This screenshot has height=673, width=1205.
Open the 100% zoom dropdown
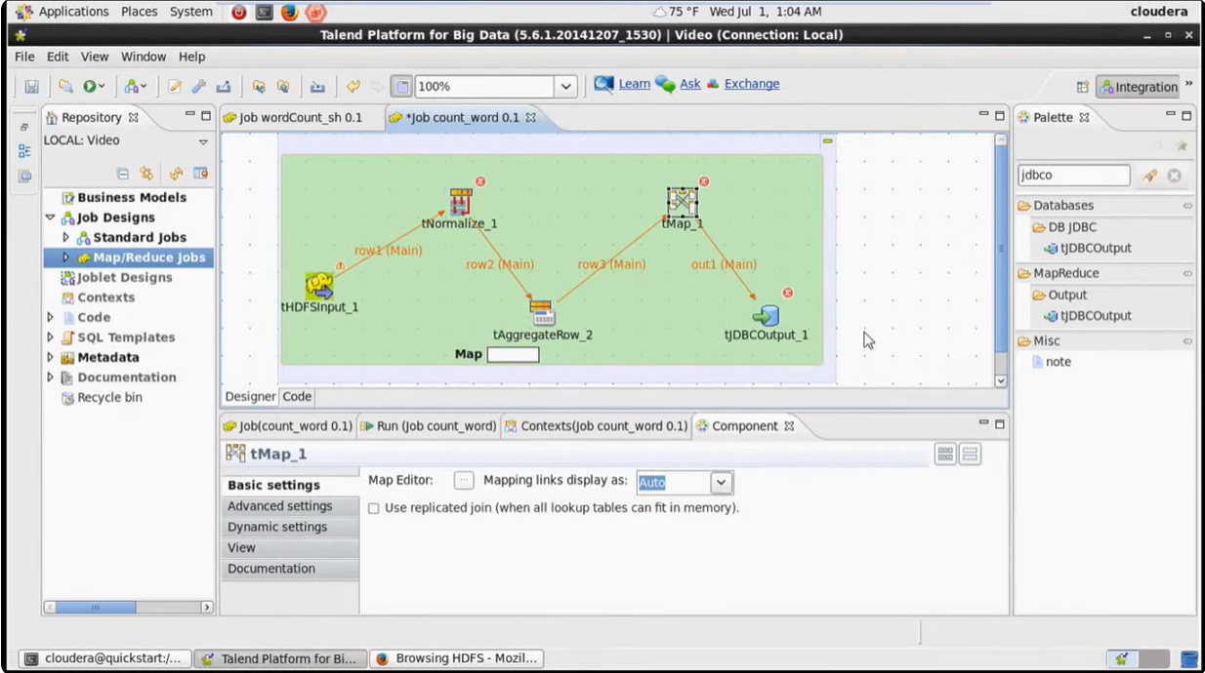click(x=566, y=87)
